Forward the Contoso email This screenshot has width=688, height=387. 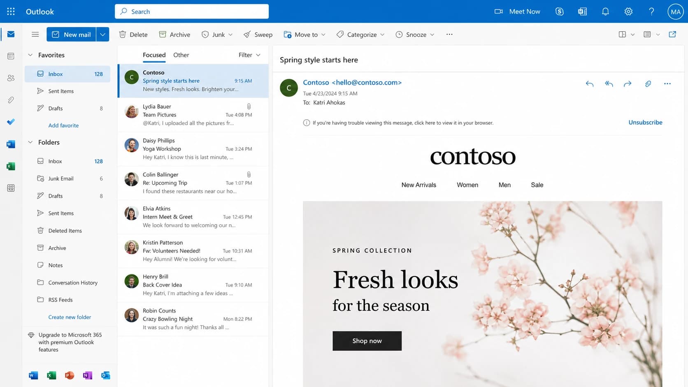pos(628,84)
